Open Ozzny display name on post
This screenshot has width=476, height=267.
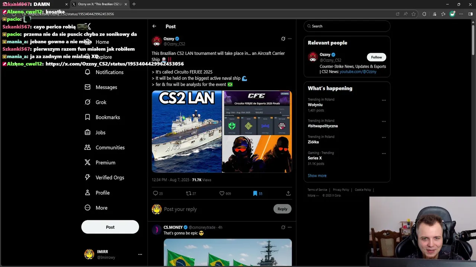tap(169, 39)
